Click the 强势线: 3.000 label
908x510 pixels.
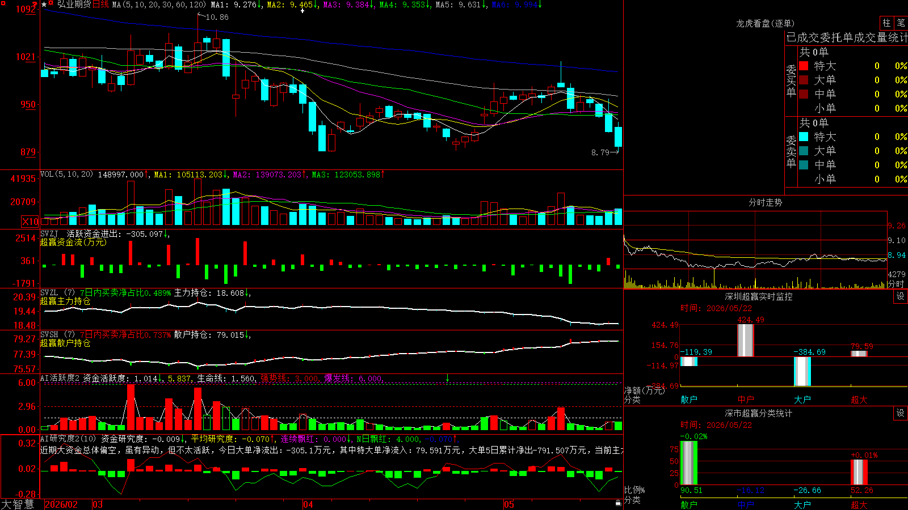pyautogui.click(x=289, y=378)
